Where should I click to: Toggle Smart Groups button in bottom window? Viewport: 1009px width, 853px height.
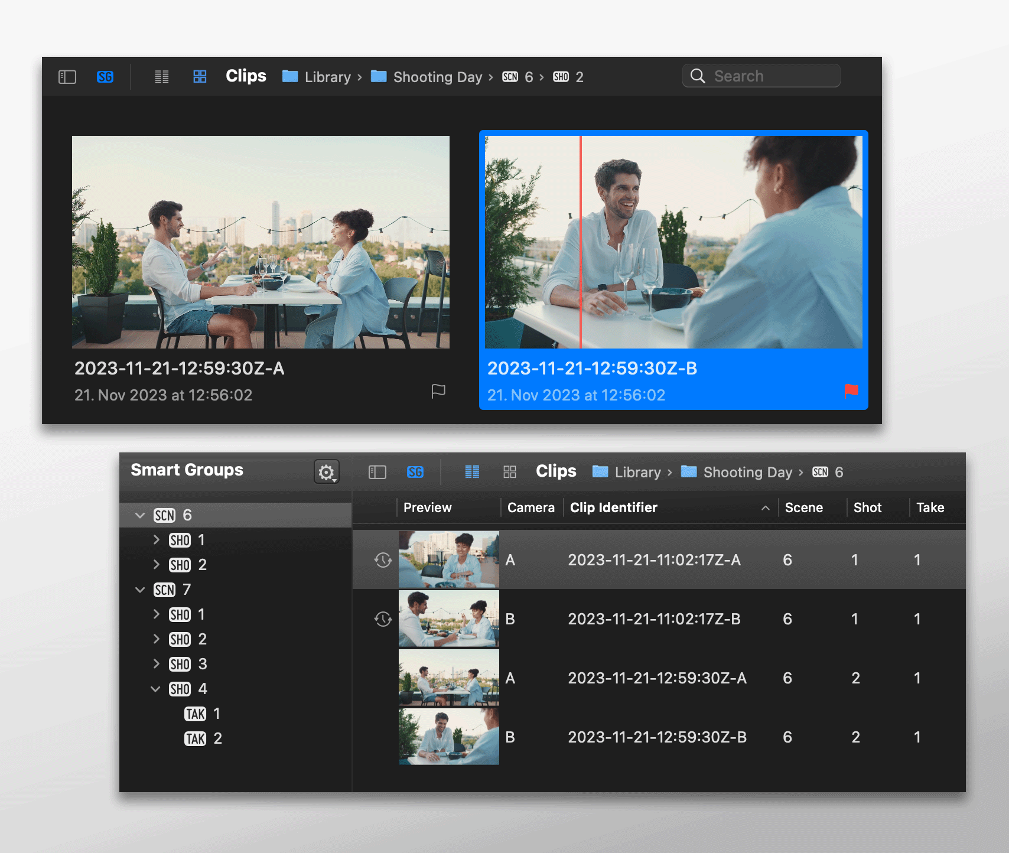coord(415,472)
